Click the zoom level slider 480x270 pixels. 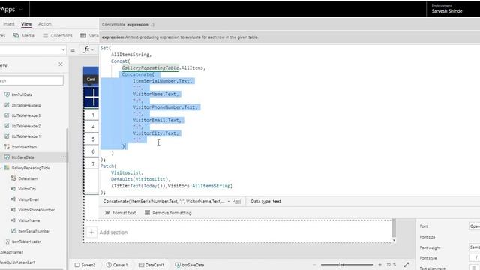(347, 265)
